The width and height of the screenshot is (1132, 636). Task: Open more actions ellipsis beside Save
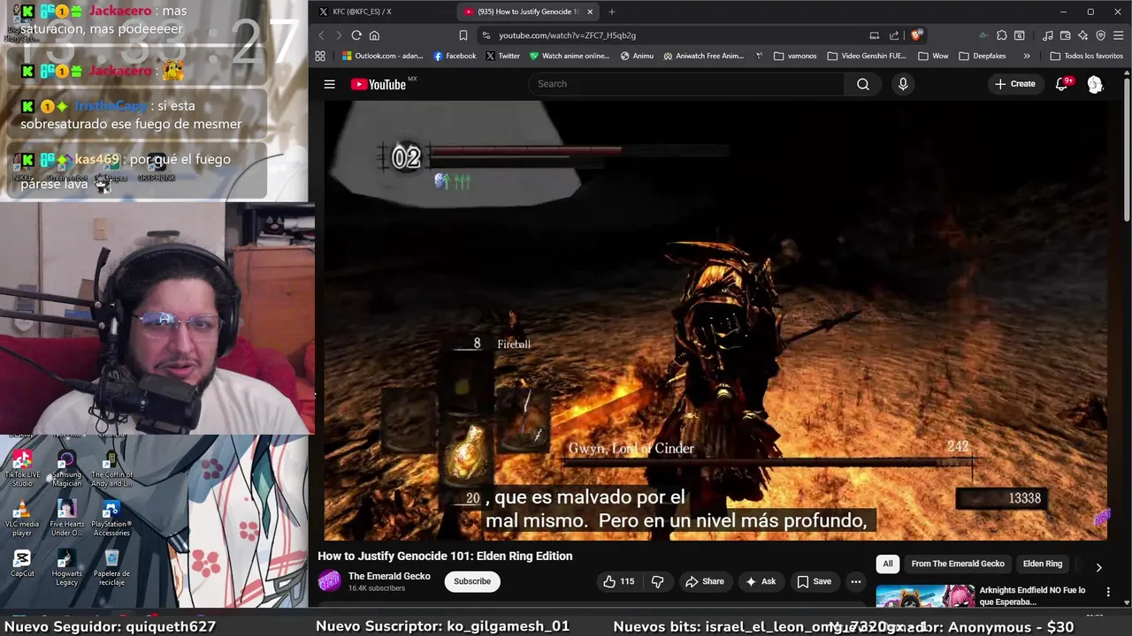click(x=855, y=581)
